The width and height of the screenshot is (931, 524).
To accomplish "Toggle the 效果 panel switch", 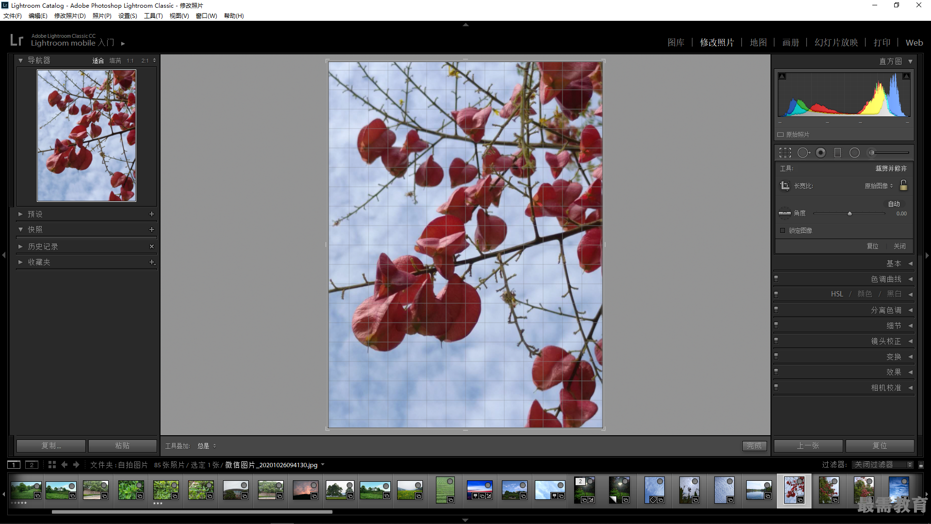I will 776,372.
